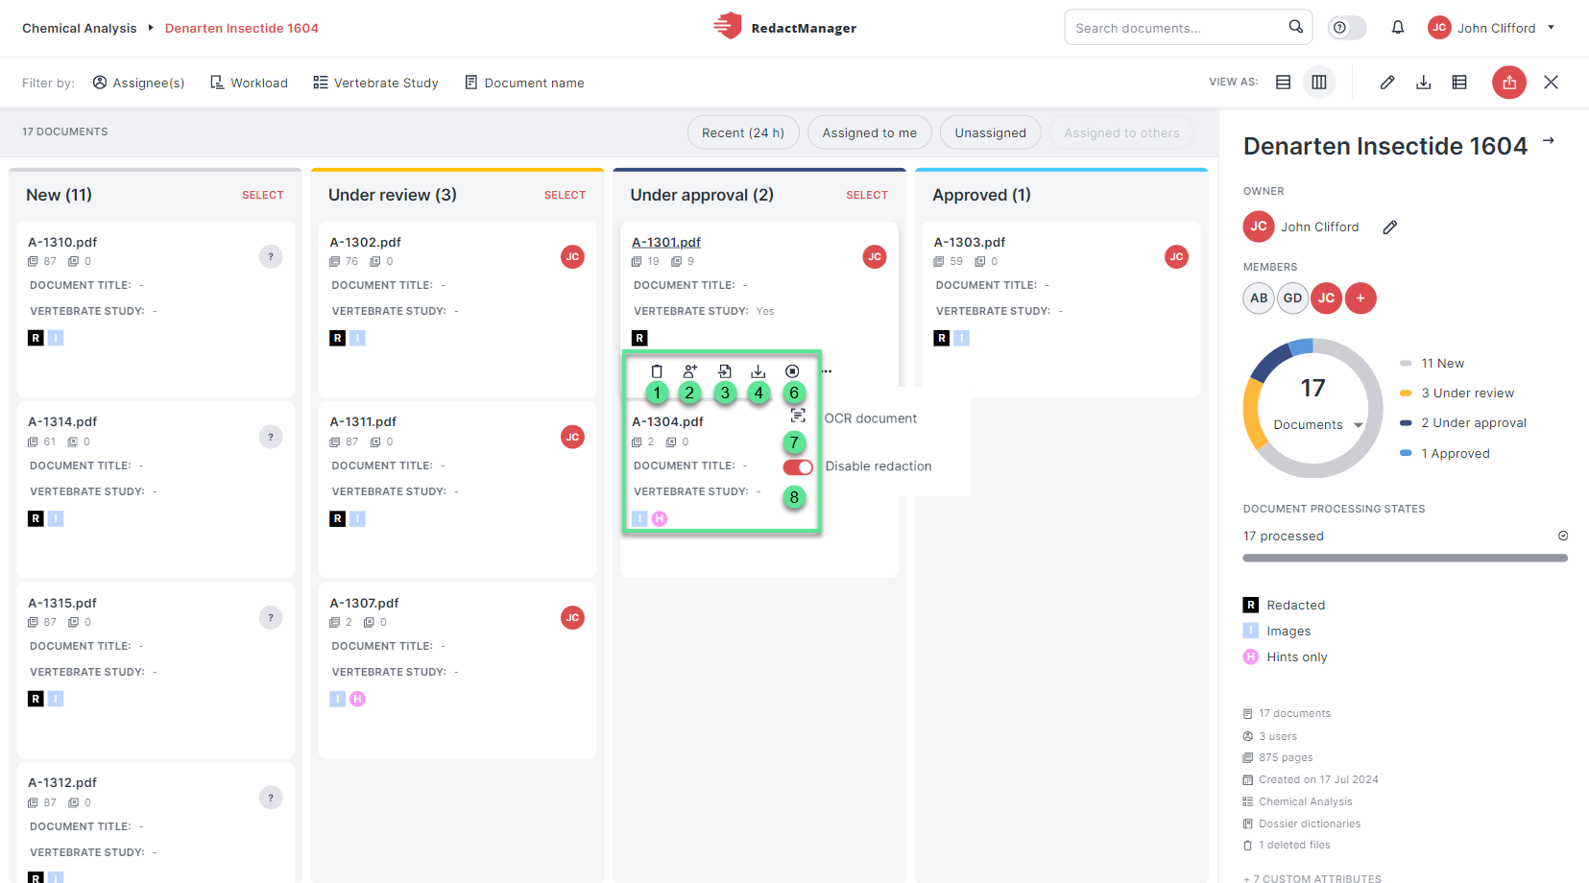Image resolution: width=1589 pixels, height=883 pixels.
Task: Open the A-1307.pdf card
Action: (x=457, y=670)
